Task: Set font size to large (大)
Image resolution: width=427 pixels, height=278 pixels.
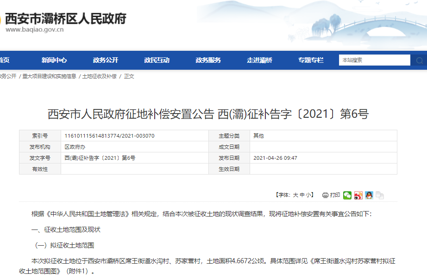Action: [x=295, y=195]
